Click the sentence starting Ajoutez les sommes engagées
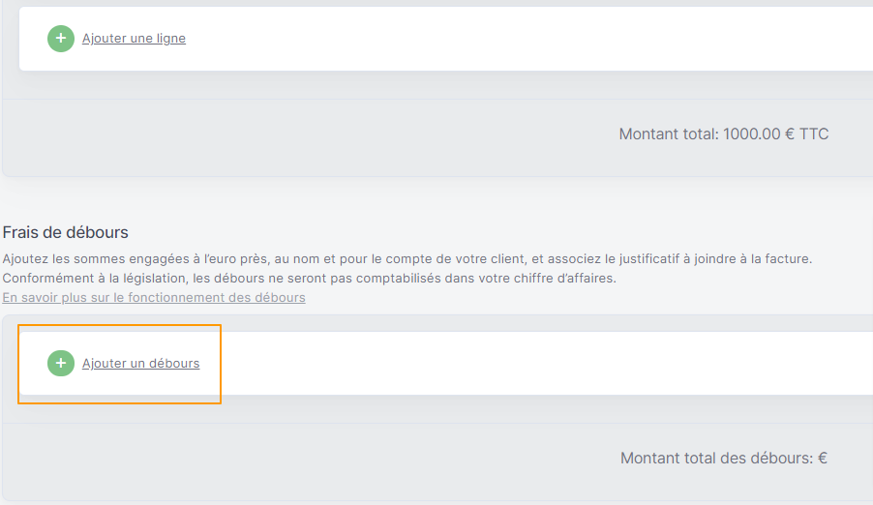This screenshot has height=505, width=873. click(x=407, y=259)
